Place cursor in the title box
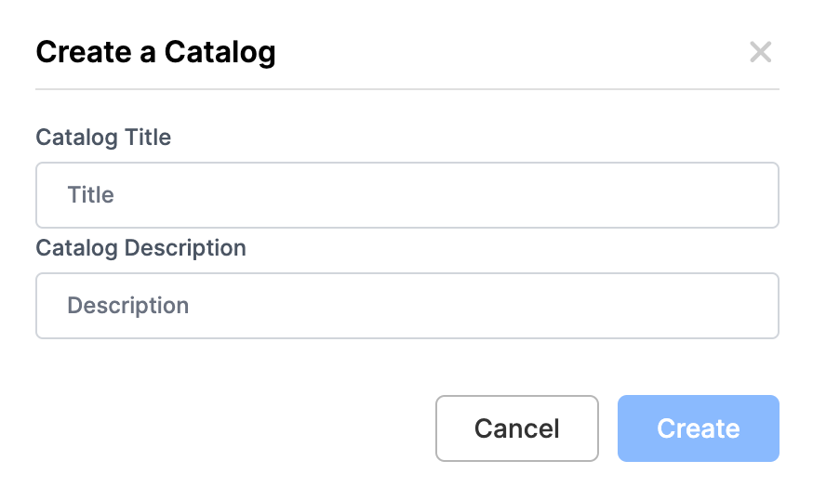The width and height of the screenshot is (813, 487). coord(406,195)
